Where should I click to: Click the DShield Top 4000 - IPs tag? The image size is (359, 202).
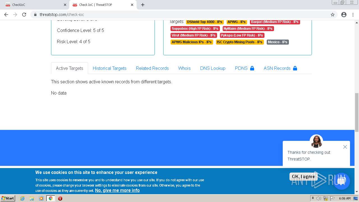205,22
